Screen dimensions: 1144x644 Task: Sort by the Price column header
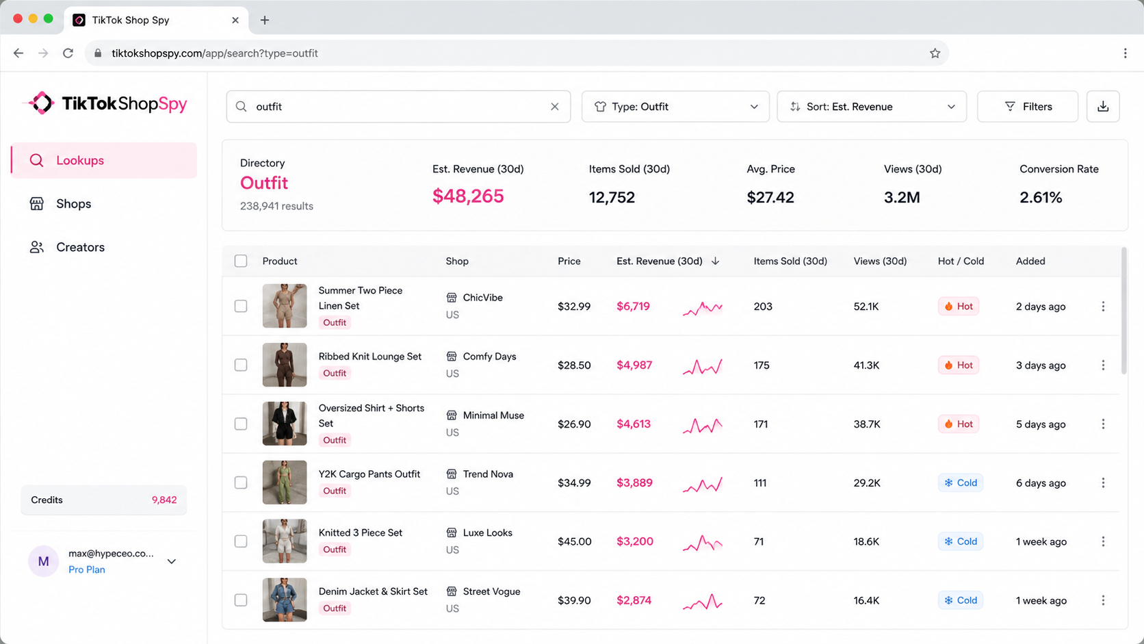(x=569, y=261)
